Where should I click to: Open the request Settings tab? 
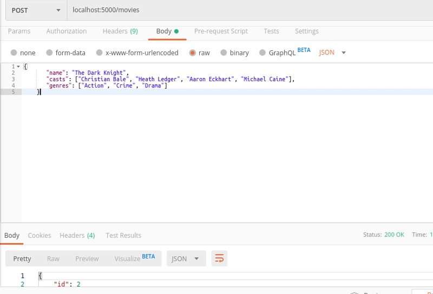306,31
